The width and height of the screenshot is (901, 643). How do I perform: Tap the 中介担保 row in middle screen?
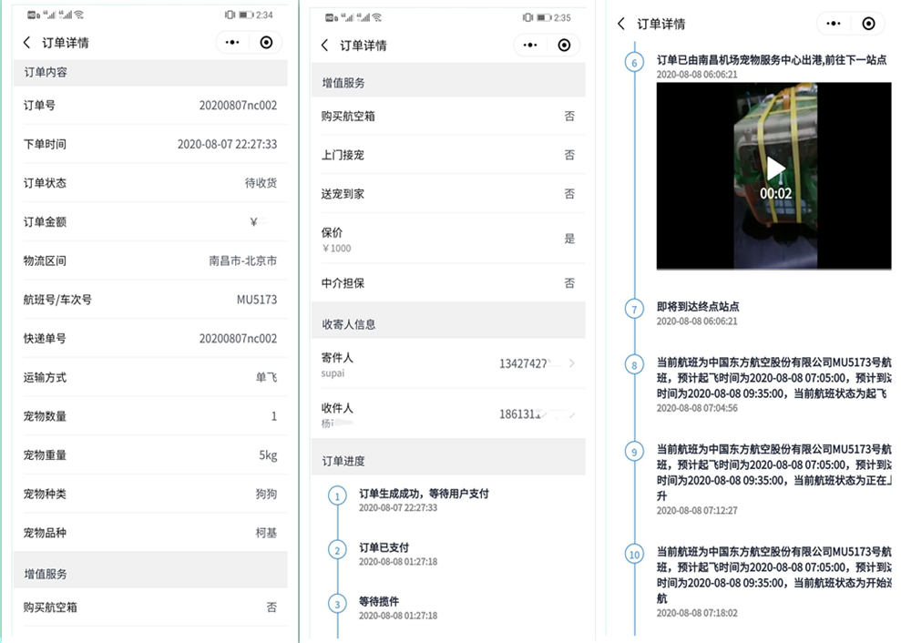click(x=448, y=283)
